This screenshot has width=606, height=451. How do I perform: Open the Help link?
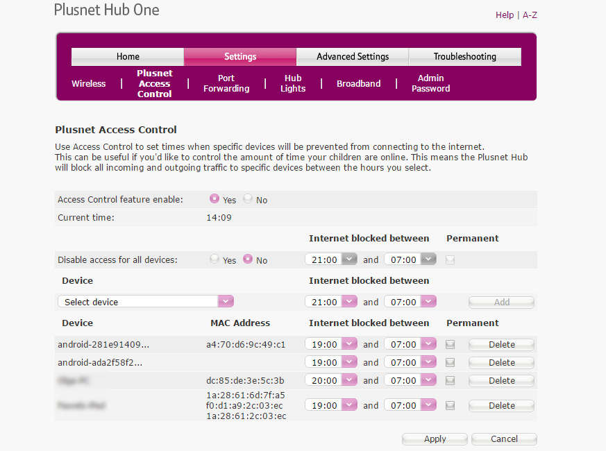coord(505,15)
